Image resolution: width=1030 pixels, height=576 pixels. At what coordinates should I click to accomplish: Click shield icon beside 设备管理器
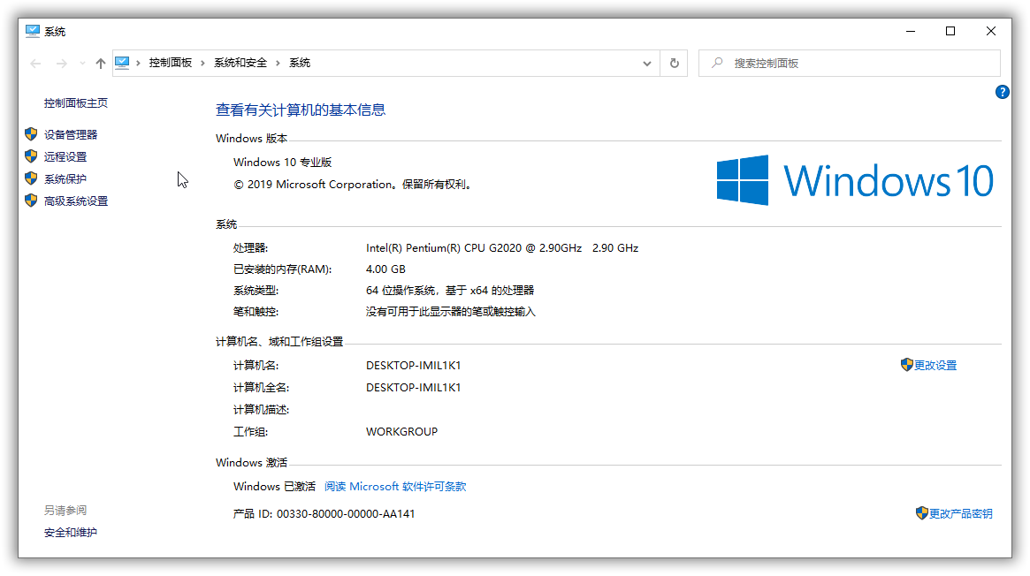(31, 133)
